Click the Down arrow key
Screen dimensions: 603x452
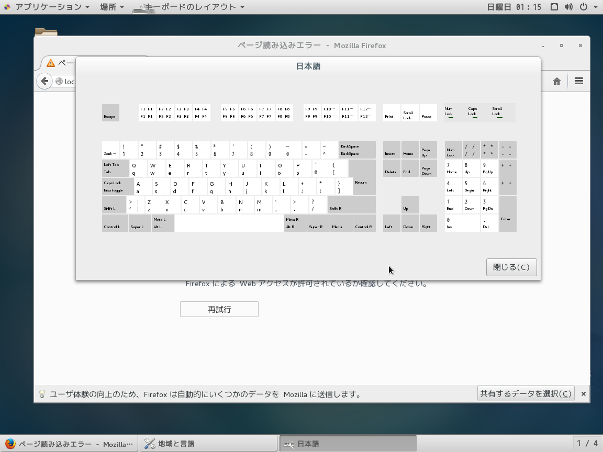[x=410, y=223]
